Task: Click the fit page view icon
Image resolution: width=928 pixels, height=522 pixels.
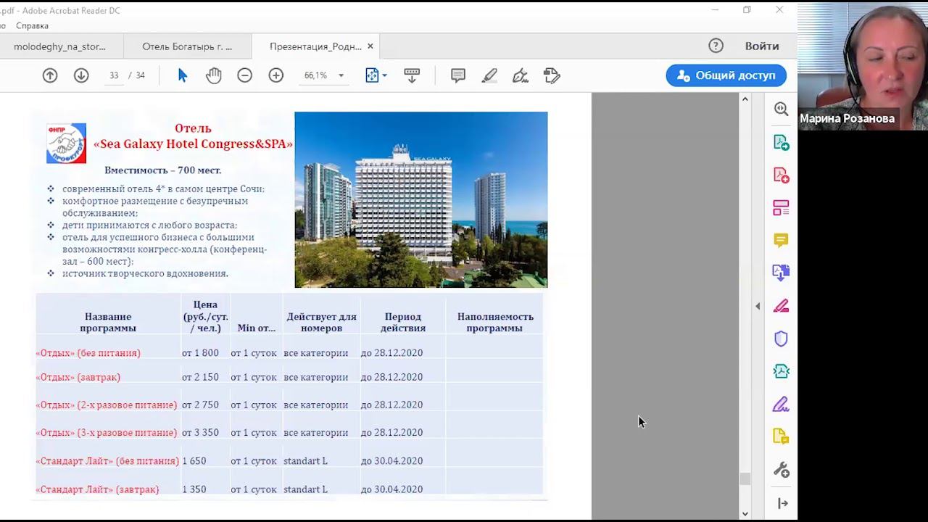Action: 372,75
